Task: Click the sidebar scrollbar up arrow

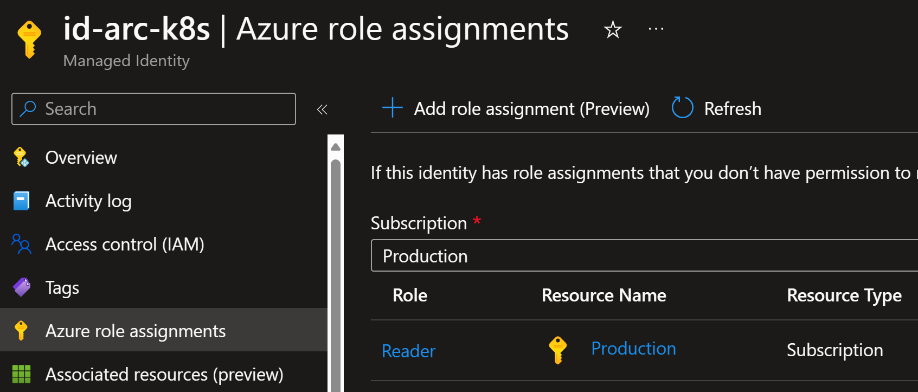Action: pyautogui.click(x=336, y=147)
